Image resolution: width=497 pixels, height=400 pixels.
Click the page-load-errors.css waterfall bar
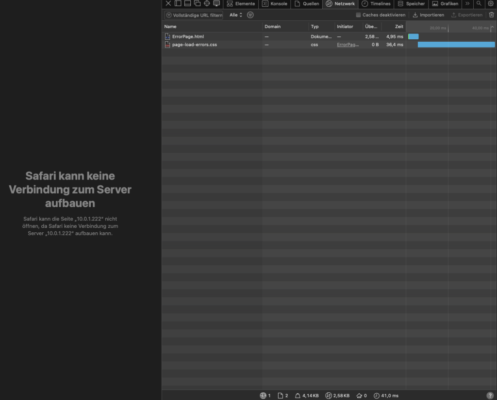456,45
